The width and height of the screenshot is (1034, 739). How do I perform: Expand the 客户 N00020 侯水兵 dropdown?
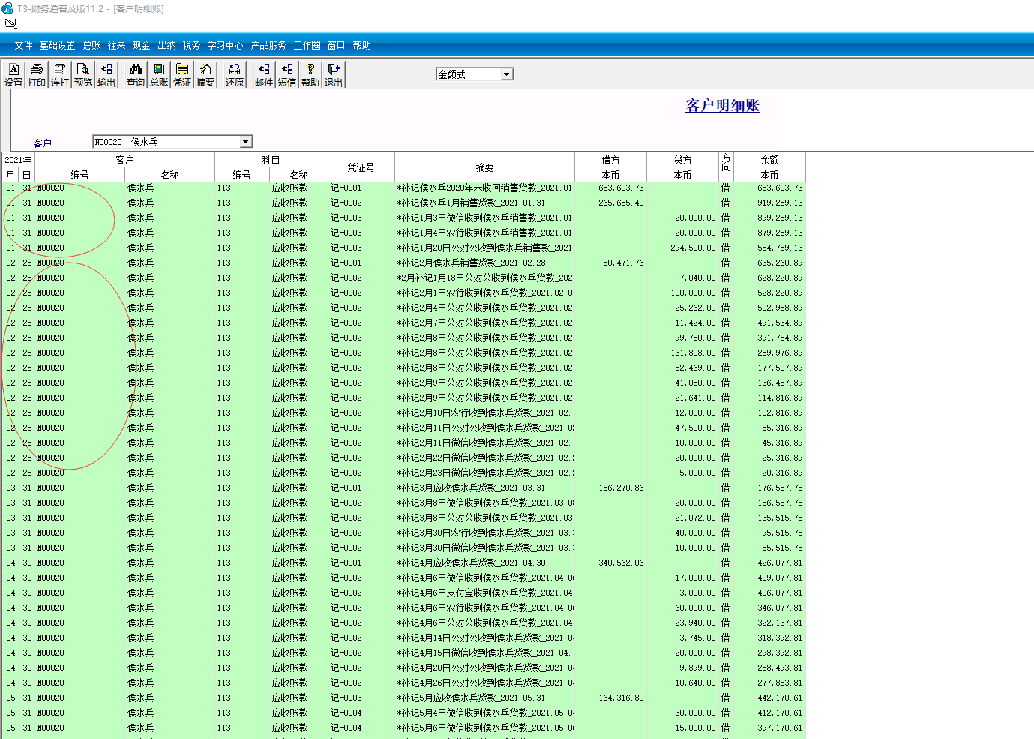click(245, 142)
